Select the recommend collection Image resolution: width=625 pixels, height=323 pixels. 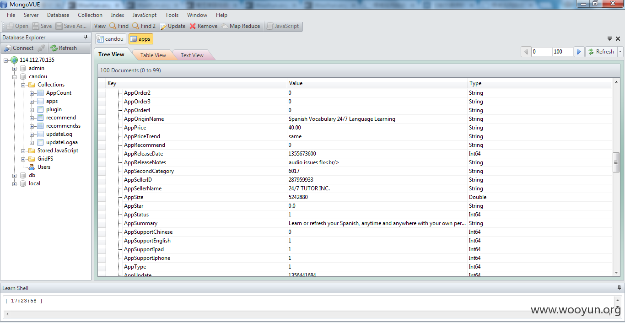coord(61,118)
